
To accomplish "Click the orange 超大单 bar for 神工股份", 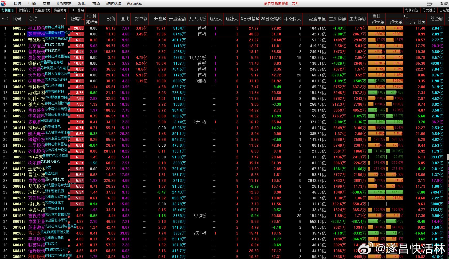I will coord(376,28).
